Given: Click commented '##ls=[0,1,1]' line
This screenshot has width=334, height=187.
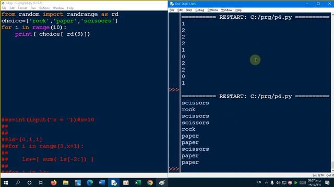Looking at the screenshot, I should (22, 140).
